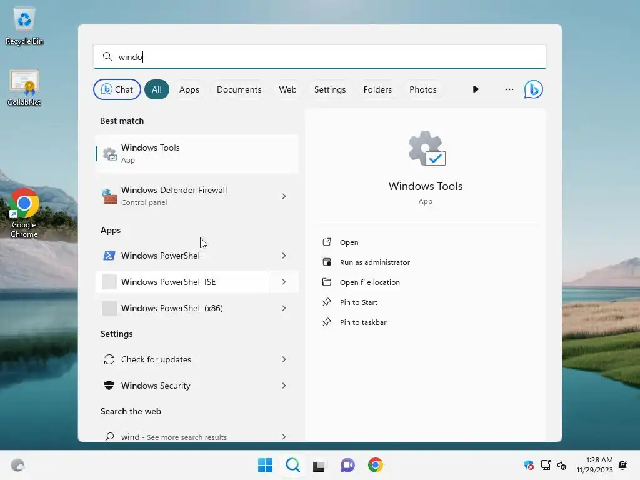Open the Windows Tools best match result

[197, 154]
